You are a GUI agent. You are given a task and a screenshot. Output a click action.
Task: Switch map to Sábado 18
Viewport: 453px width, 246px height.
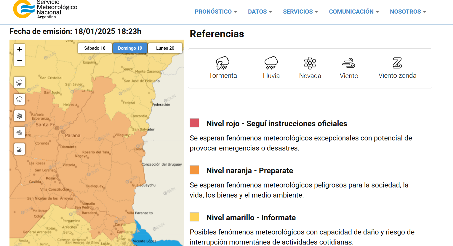pos(95,48)
